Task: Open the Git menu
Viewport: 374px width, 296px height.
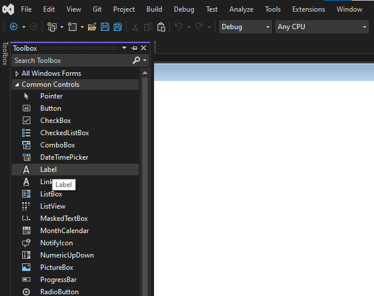Action: (97, 9)
